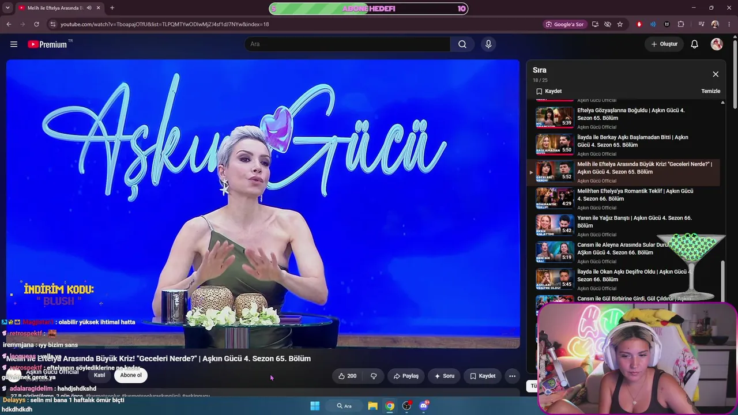Click Temizle to clear the queue

710,91
